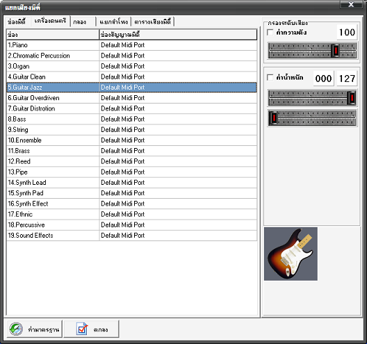Click the lower velocity slider knob

click(273, 117)
